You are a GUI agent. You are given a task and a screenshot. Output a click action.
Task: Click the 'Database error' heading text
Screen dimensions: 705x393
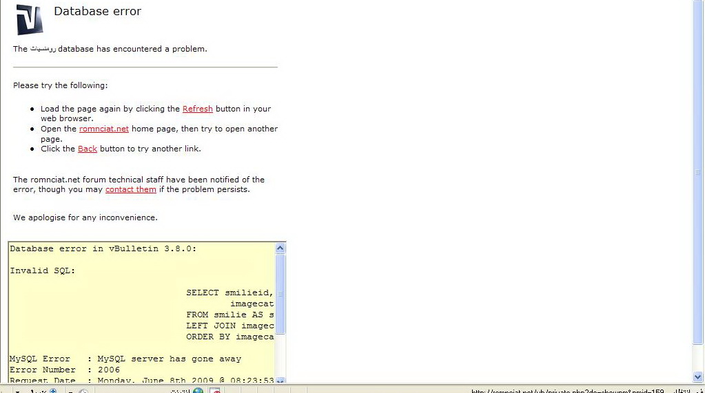pos(97,11)
